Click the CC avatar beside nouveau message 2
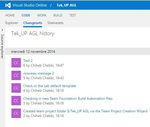 coord(16,75)
